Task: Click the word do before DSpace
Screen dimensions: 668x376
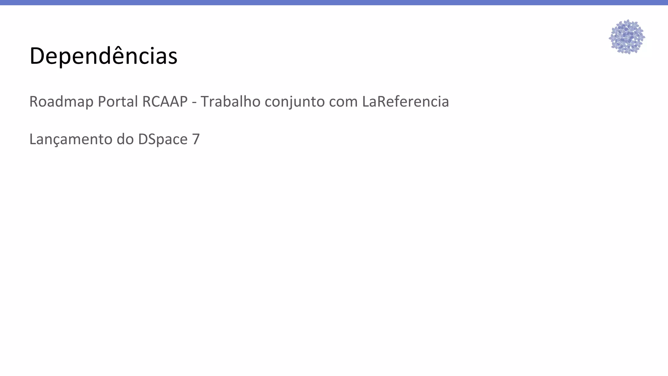Action: click(125, 139)
